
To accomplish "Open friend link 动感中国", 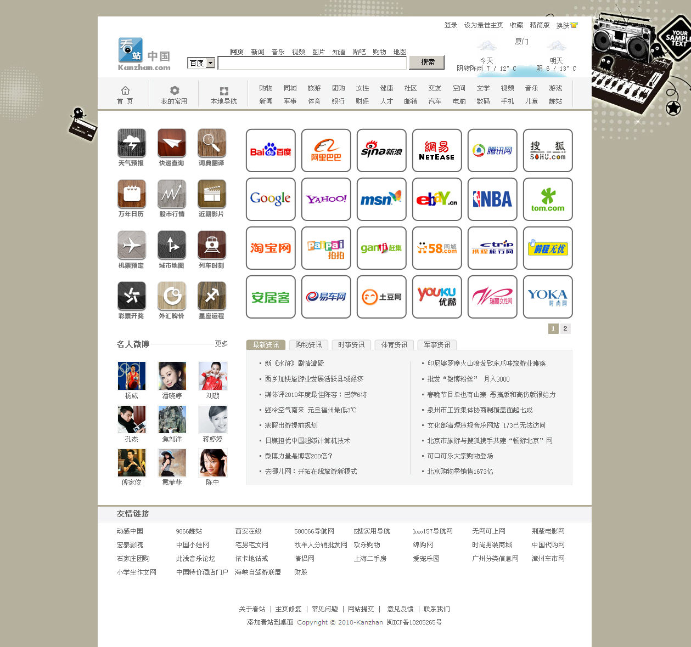I will tap(130, 531).
